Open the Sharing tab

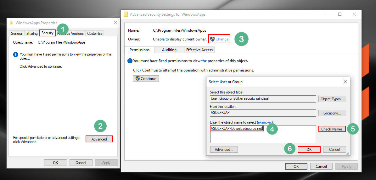(x=32, y=34)
